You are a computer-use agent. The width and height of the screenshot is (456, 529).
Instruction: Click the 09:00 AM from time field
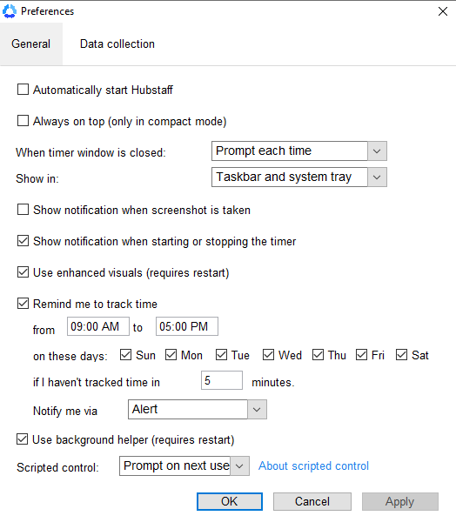click(x=98, y=326)
